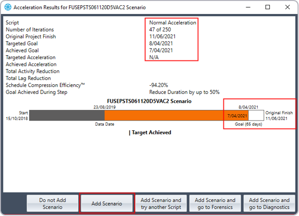
Task: Click the '23/08/2019' data date marker label
Action: pyautogui.click(x=105, y=107)
